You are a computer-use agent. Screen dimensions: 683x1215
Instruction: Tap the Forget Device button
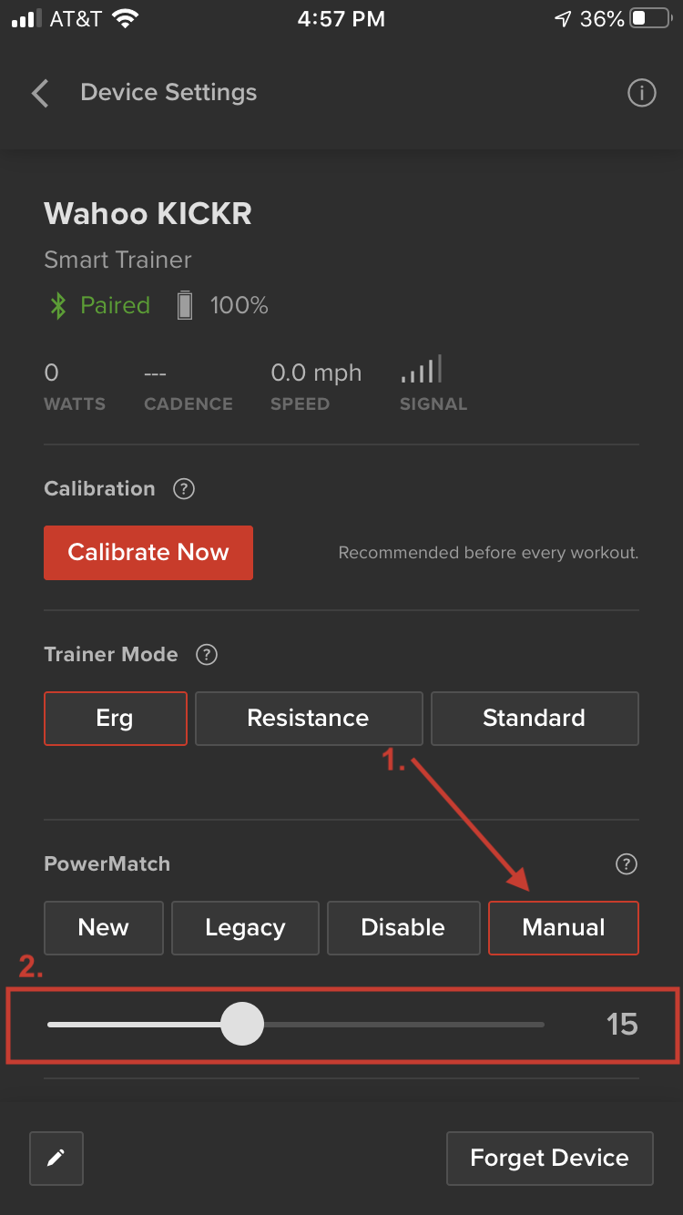tap(550, 1159)
